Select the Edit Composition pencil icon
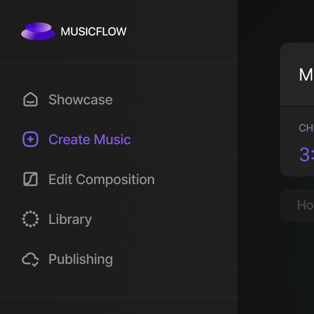This screenshot has width=314, height=314. pos(30,179)
